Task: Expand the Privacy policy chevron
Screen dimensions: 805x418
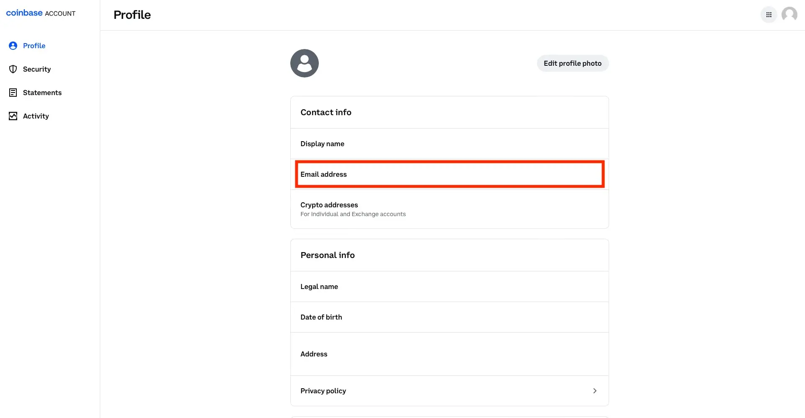Action: (594, 391)
